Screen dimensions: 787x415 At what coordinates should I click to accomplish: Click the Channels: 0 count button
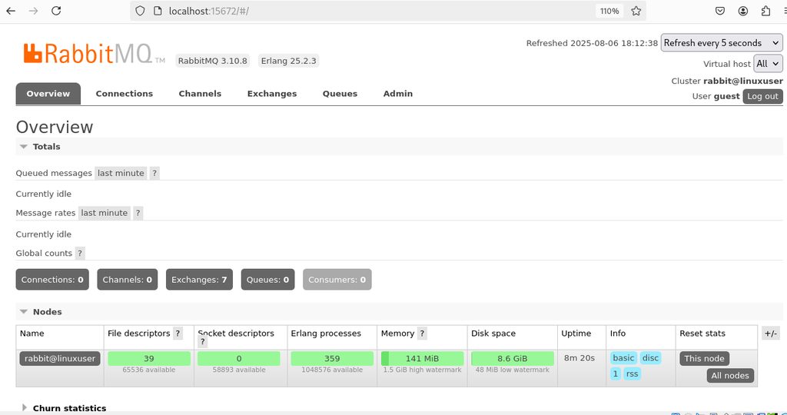(x=127, y=280)
